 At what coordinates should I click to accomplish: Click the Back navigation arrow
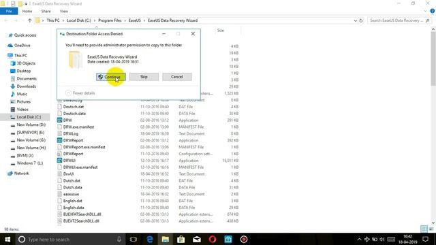pyautogui.click(x=6, y=20)
